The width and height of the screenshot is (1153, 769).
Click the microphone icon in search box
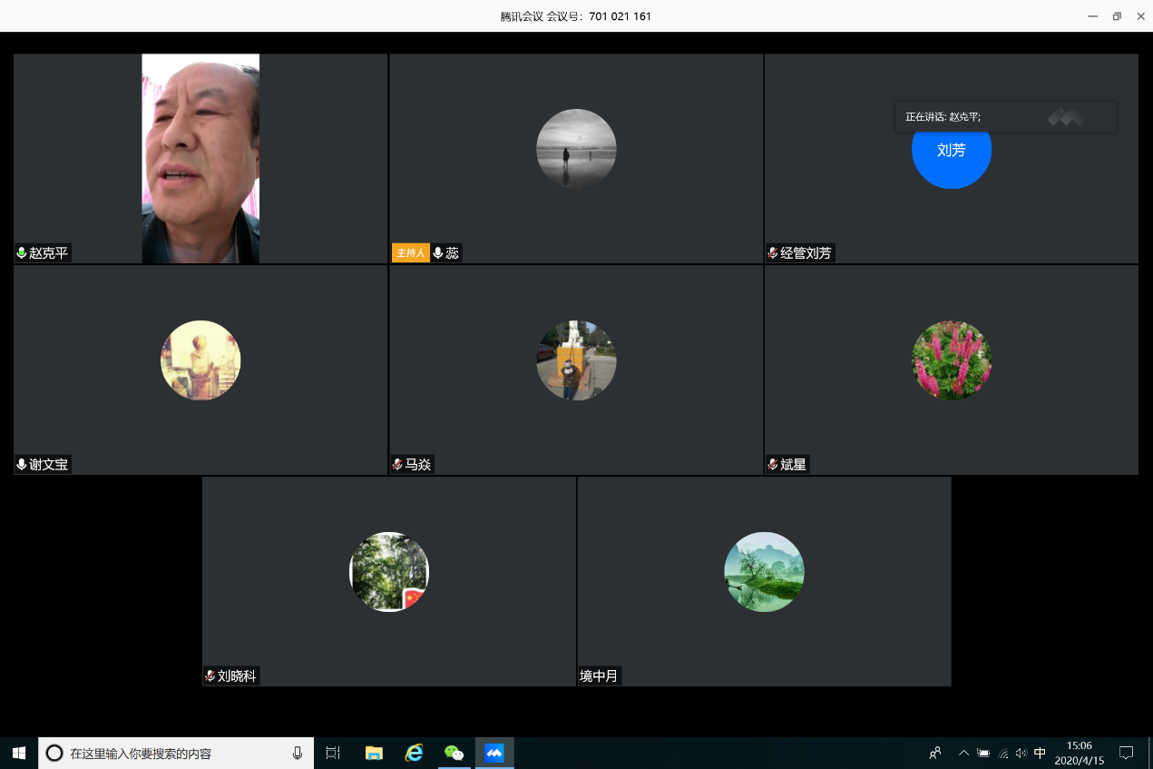(297, 753)
